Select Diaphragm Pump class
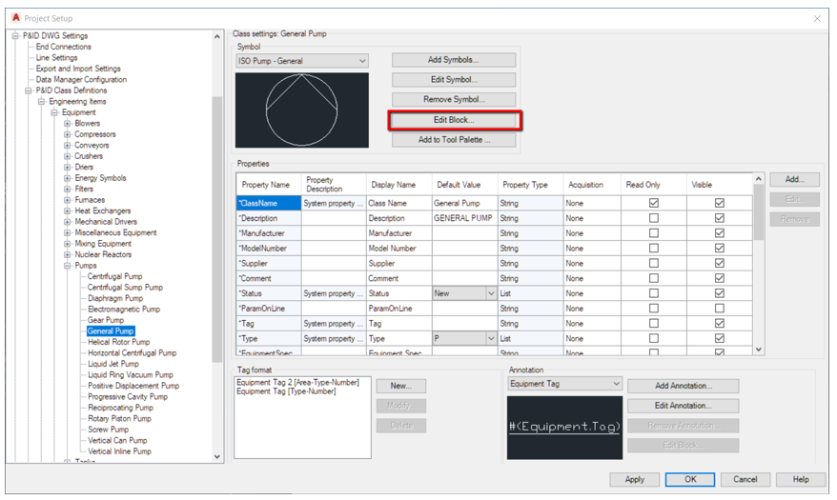Image resolution: width=837 pixels, height=500 pixels. 115,298
